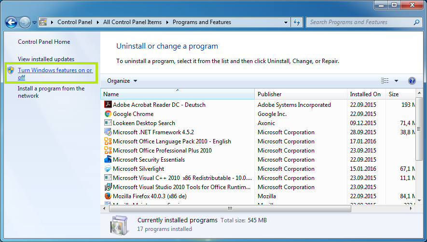
Task: Select the Google Chrome program name
Action: point(133,114)
